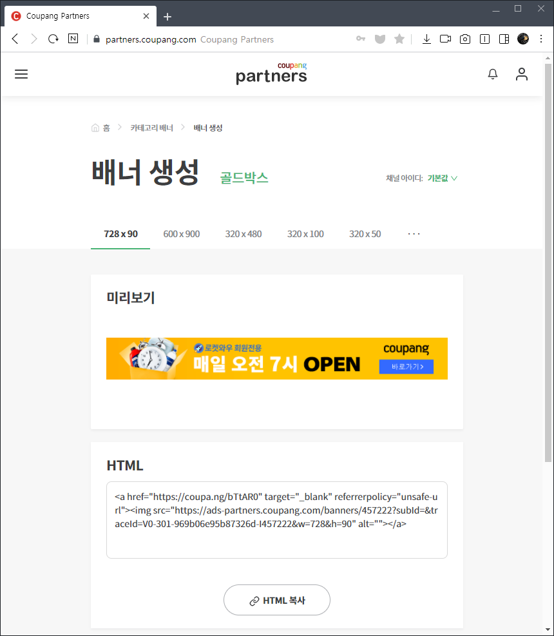The height and width of the screenshot is (636, 554).
Task: Click the shield mask icon in address bar
Action: 380,39
